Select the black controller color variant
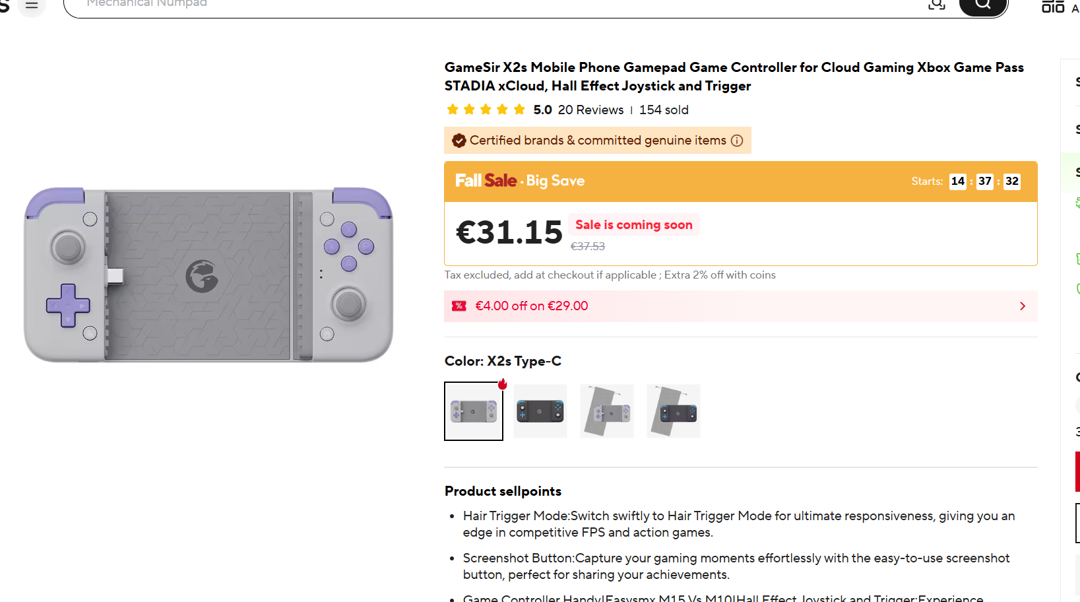 point(540,411)
